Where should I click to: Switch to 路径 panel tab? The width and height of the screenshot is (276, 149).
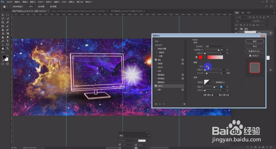point(249,13)
